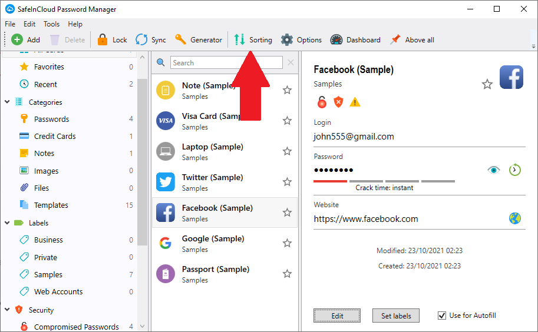This screenshot has width=538, height=332.
Task: Pin window with Above all
Action: (x=412, y=40)
